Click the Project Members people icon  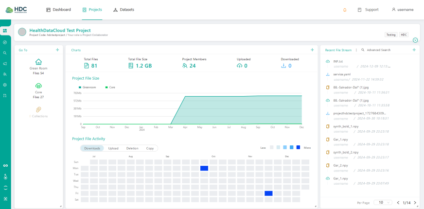point(185,66)
